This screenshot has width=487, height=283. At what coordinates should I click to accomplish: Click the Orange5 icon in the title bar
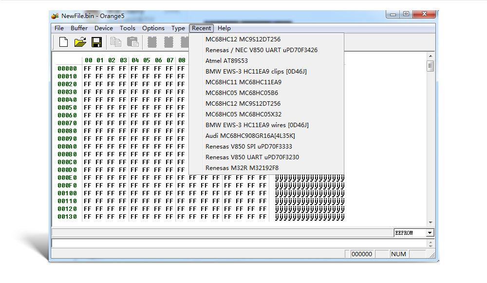click(x=55, y=16)
